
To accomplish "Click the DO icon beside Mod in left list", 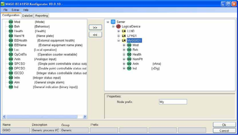I will pyautogui.click(x=11, y=22).
